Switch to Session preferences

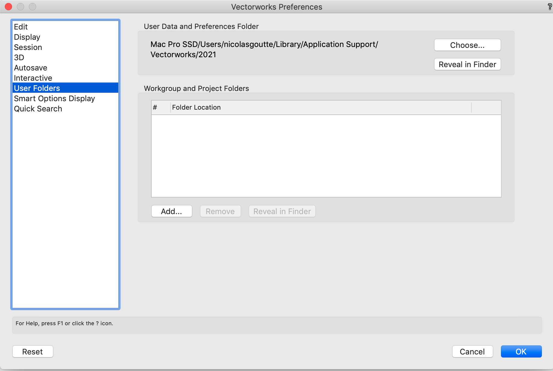[28, 47]
